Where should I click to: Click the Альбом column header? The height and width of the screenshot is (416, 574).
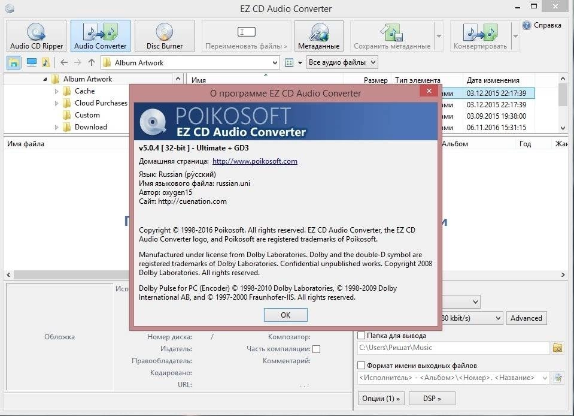point(455,144)
